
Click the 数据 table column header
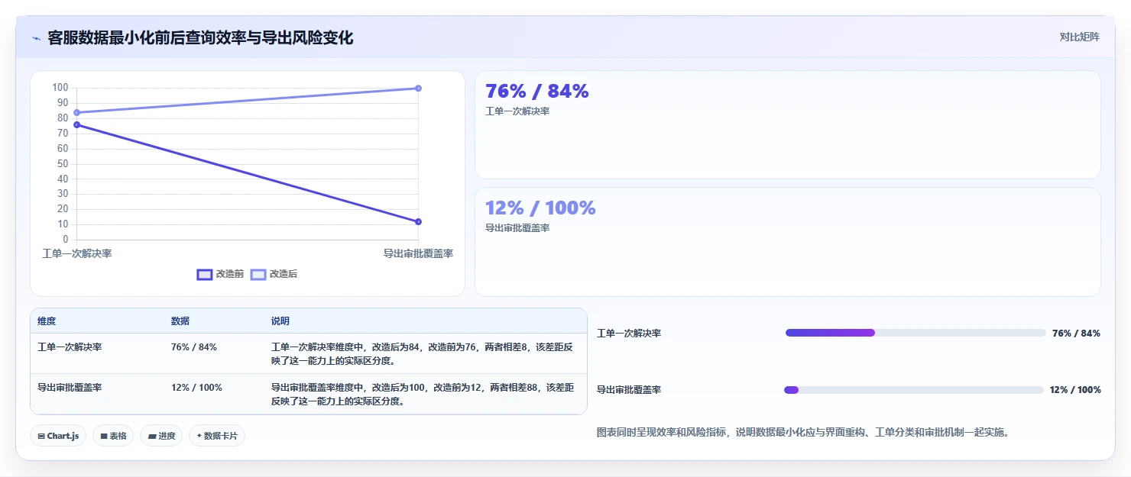pos(180,321)
